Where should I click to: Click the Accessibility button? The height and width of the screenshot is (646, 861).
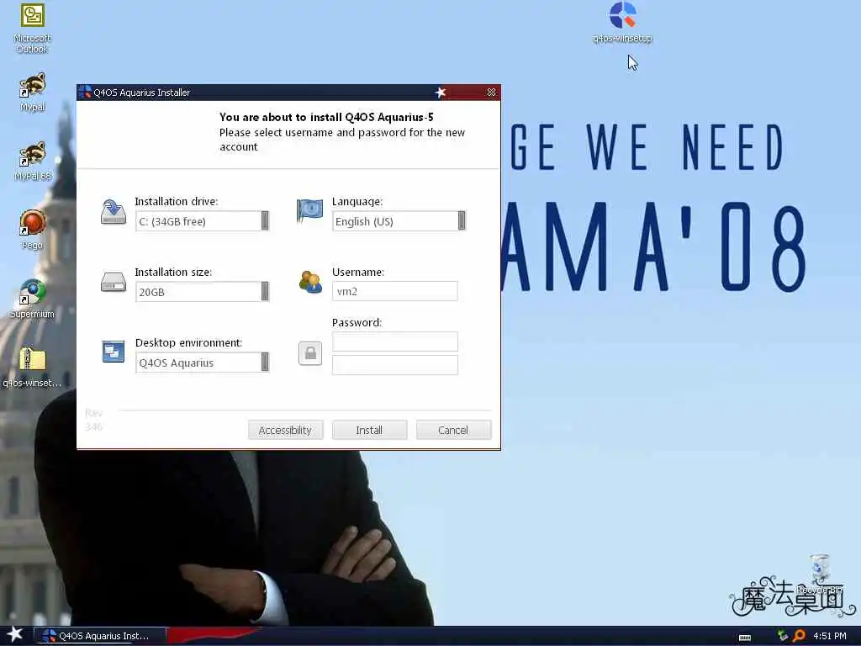(286, 430)
